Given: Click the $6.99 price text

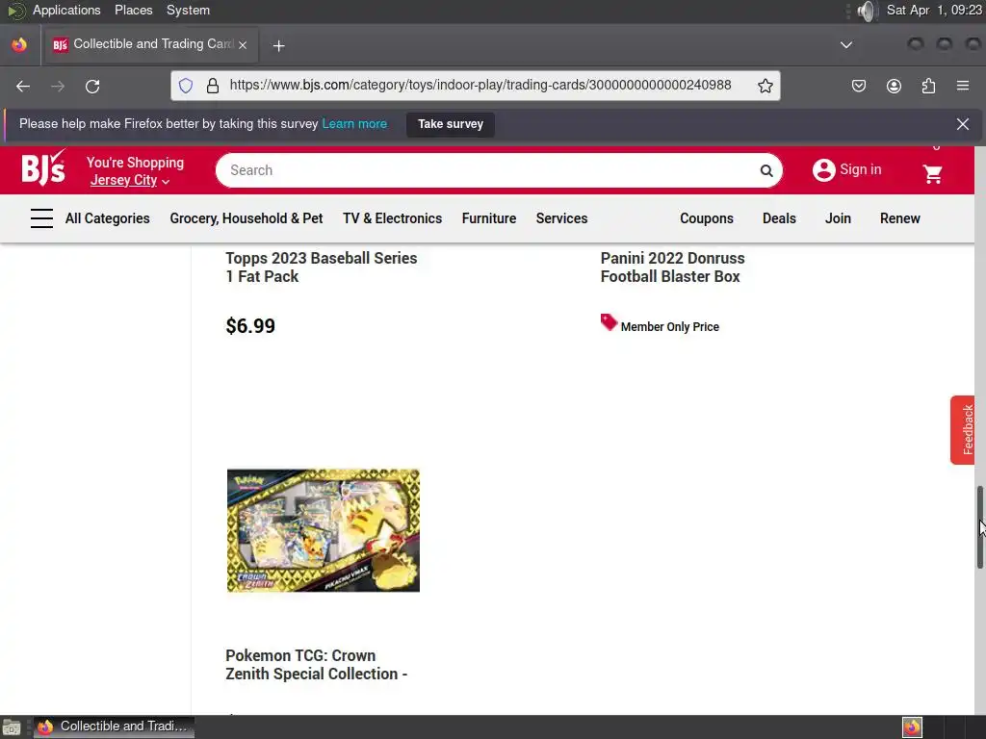Looking at the screenshot, I should click(250, 326).
